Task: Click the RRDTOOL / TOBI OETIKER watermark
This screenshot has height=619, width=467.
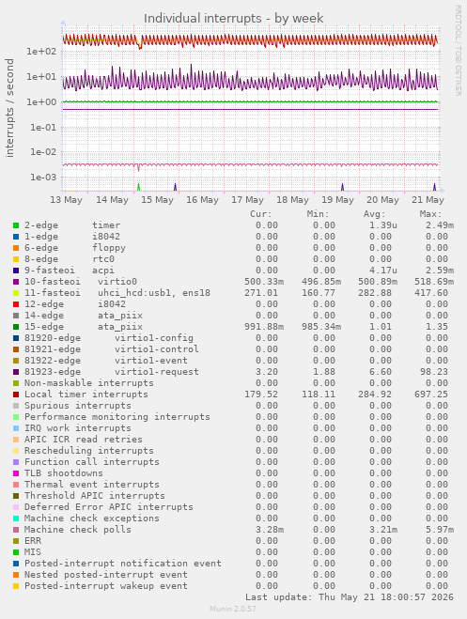Action: (x=458, y=50)
